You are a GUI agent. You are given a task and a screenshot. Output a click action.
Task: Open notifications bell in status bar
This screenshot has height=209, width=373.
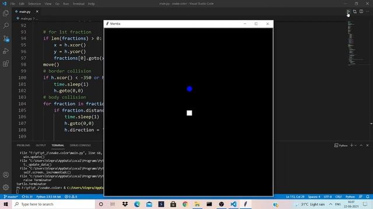tap(368, 197)
